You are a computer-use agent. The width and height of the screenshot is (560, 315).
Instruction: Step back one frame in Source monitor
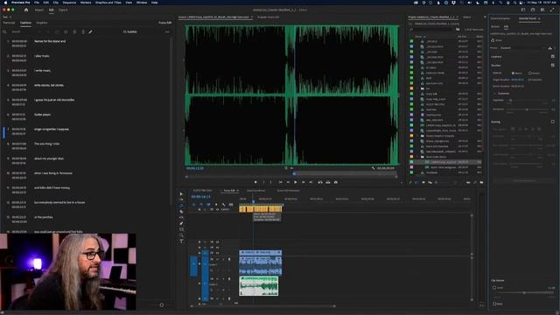tap(288, 182)
